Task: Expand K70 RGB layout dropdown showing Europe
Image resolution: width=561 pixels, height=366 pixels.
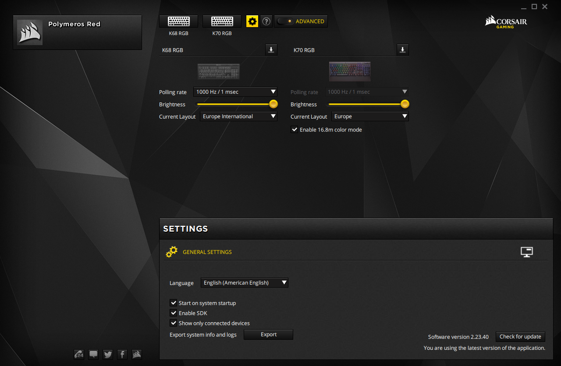Action: 370,116
